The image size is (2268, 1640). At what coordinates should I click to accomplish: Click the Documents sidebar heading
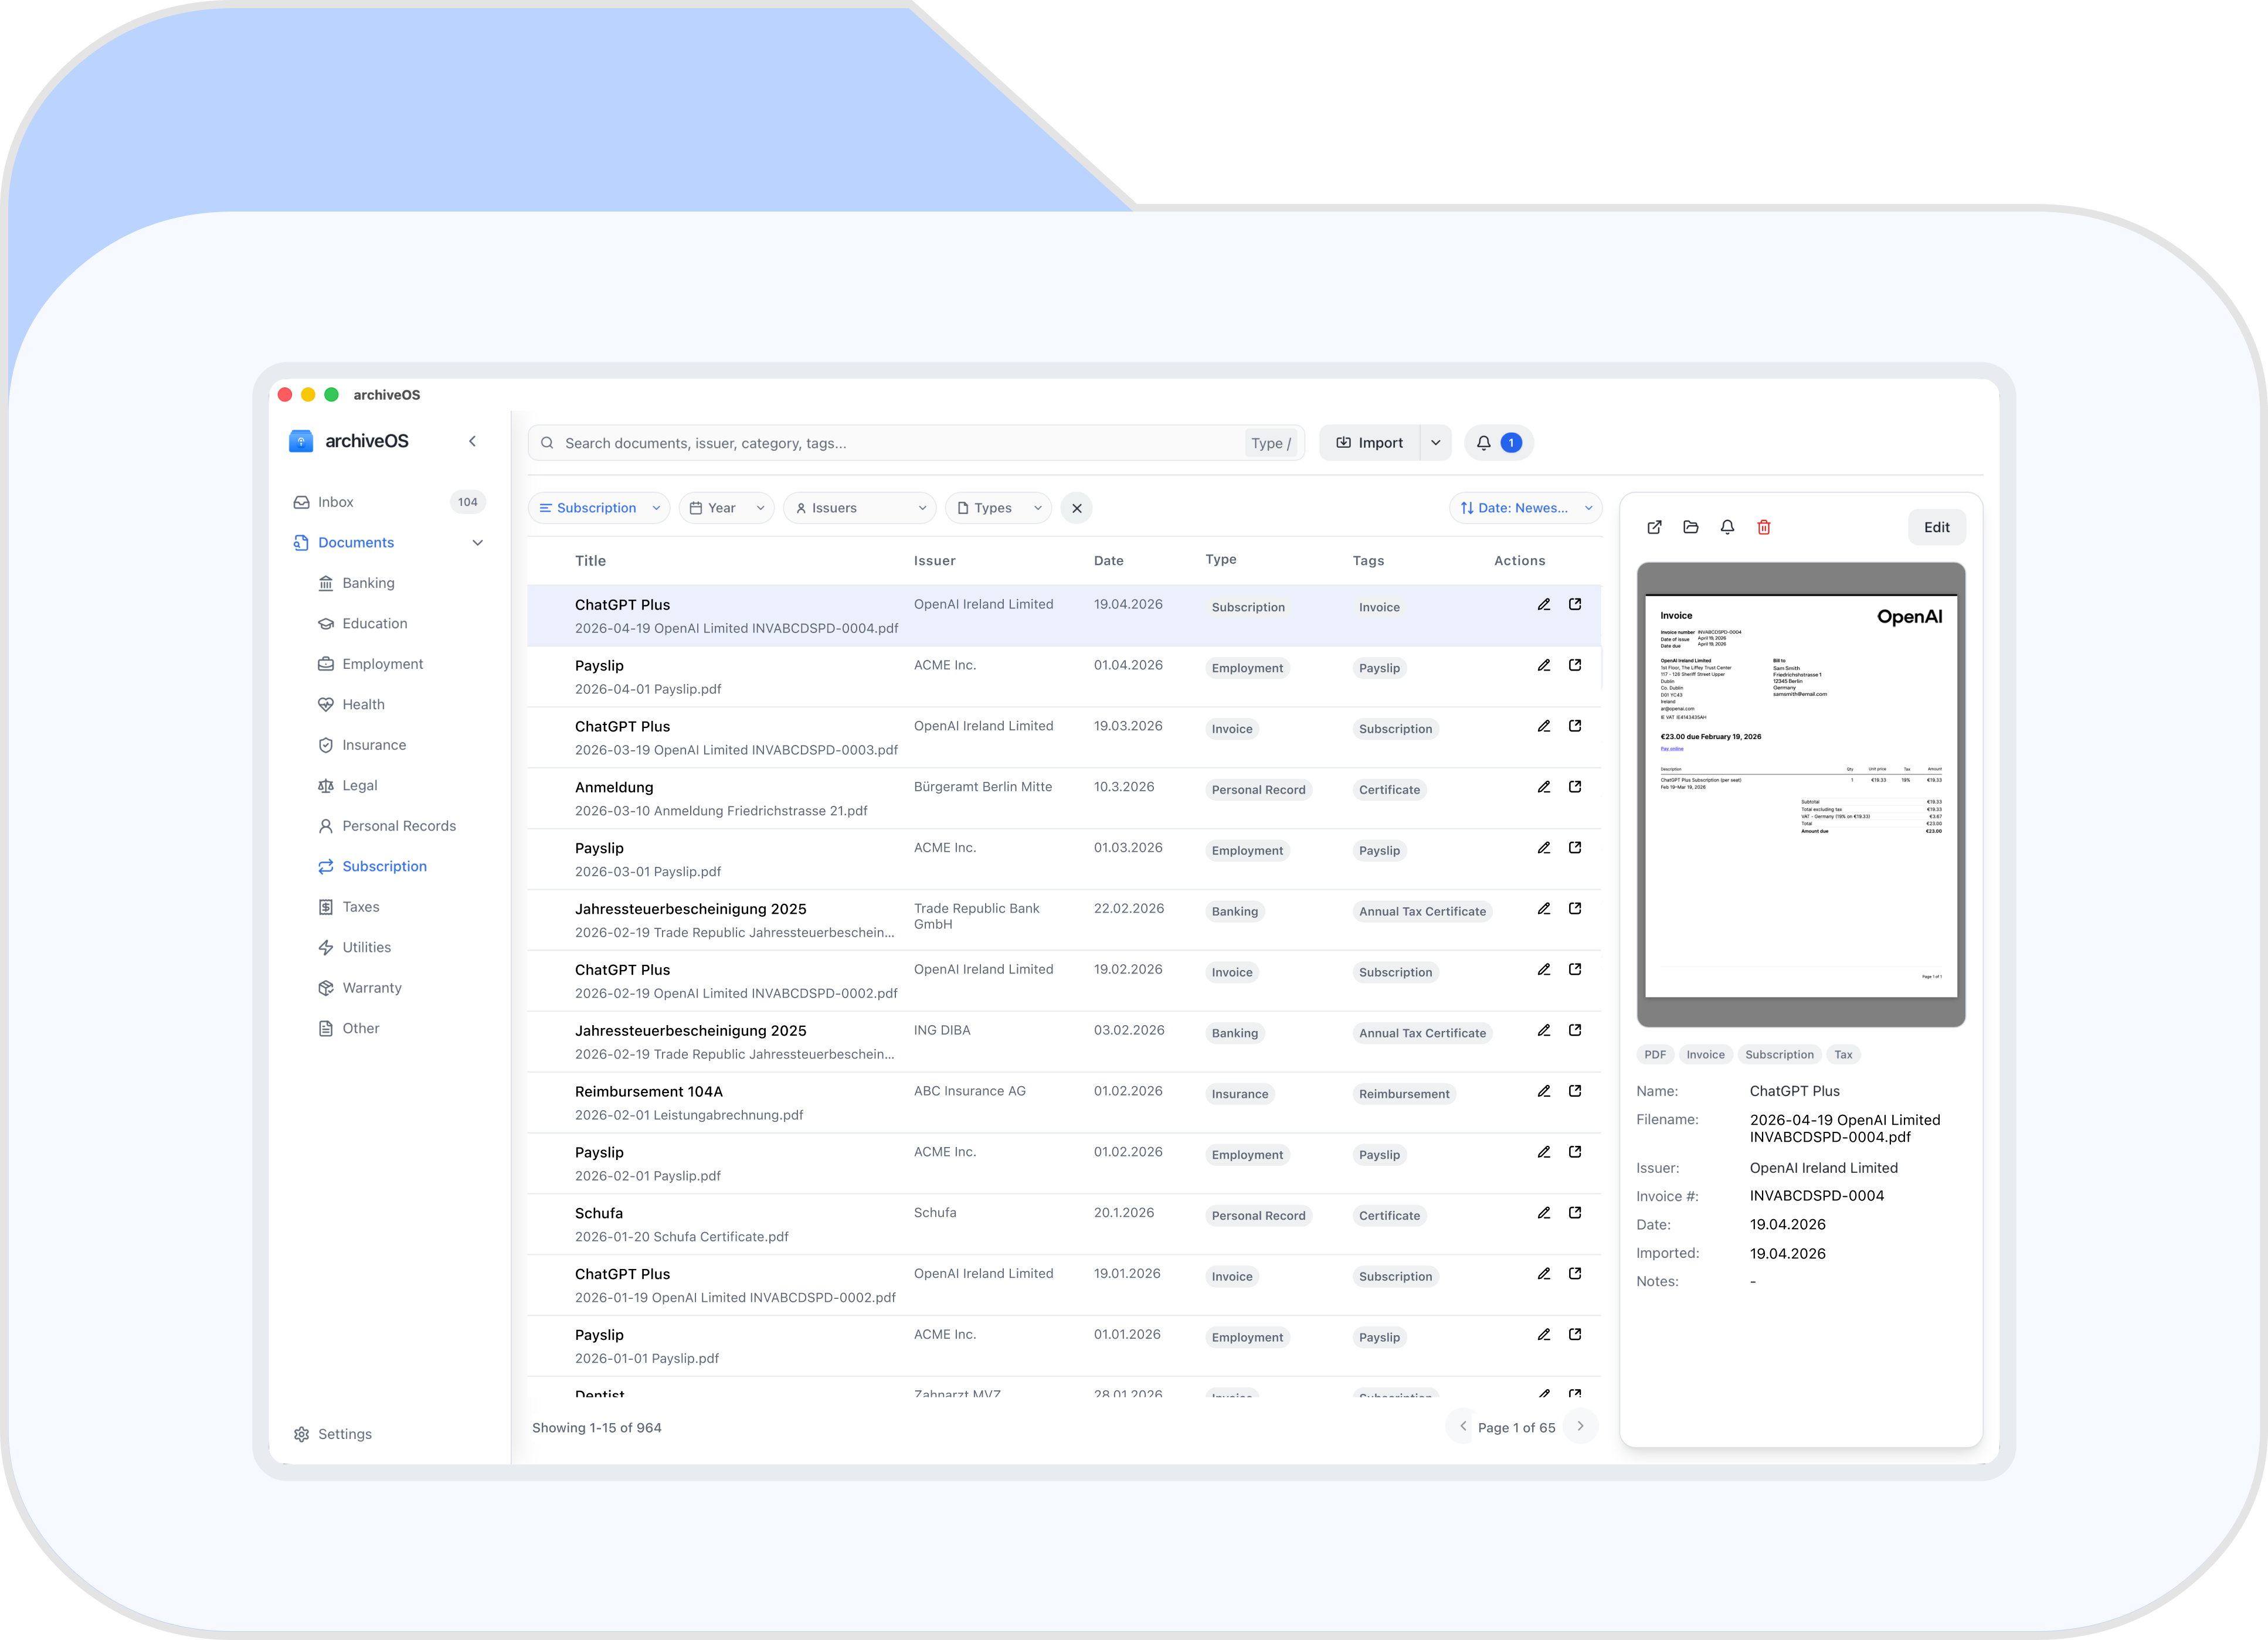[355, 543]
